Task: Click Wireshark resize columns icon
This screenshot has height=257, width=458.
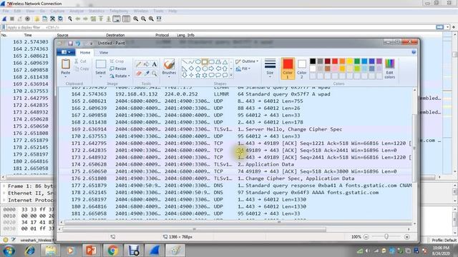Action: click(x=159, y=19)
